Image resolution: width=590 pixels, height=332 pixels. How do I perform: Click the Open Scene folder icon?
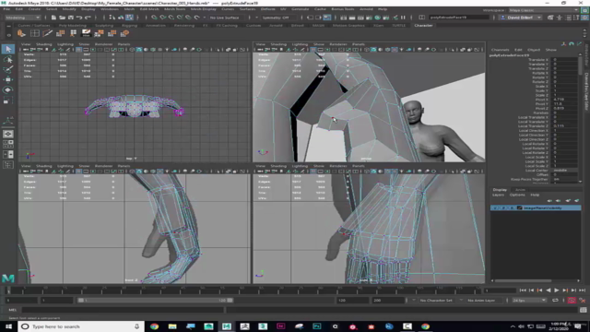[62, 18]
